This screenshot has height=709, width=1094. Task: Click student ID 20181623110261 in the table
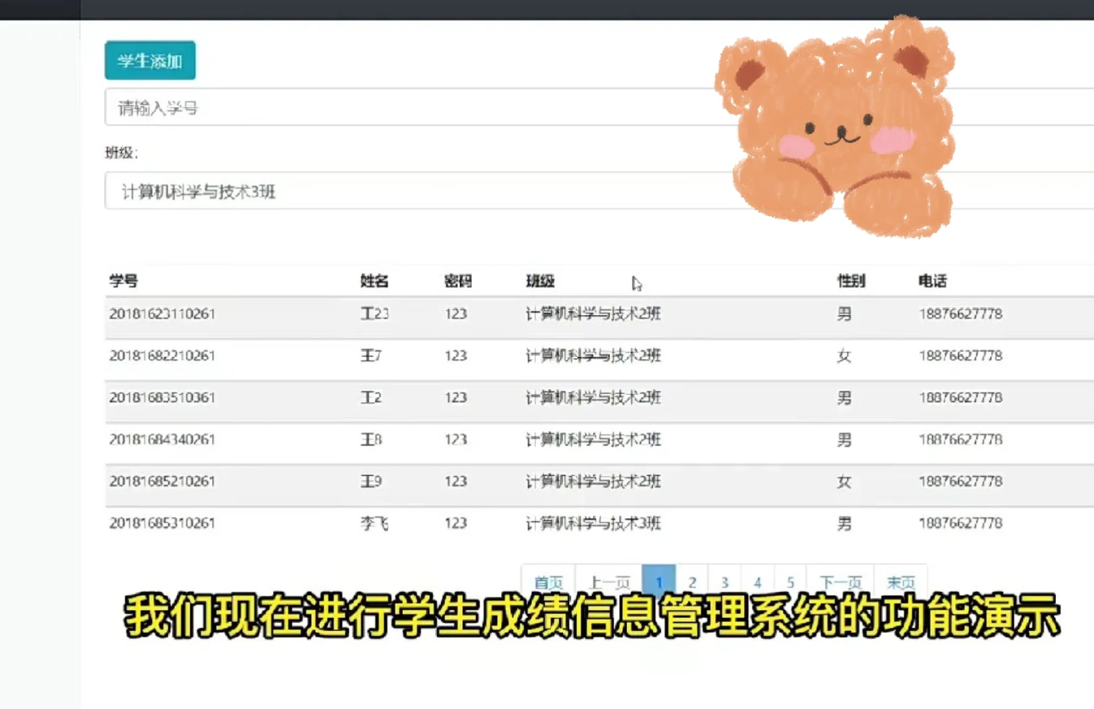(162, 314)
